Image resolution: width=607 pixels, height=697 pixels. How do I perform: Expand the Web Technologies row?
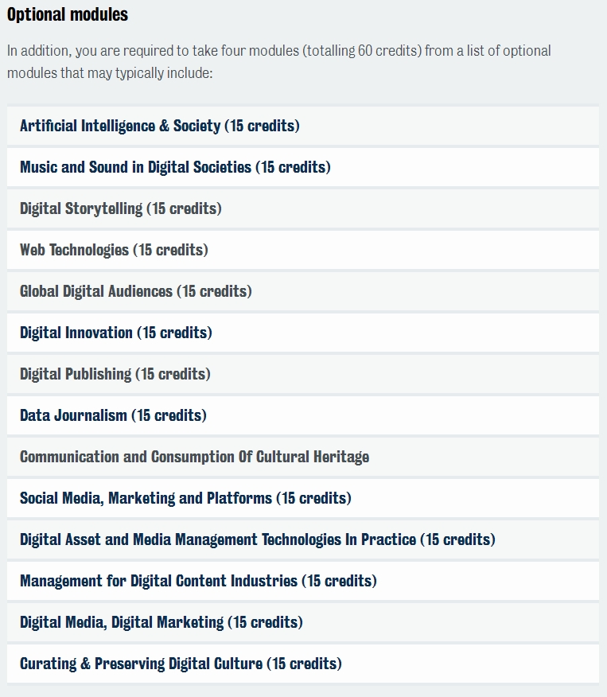[303, 250]
